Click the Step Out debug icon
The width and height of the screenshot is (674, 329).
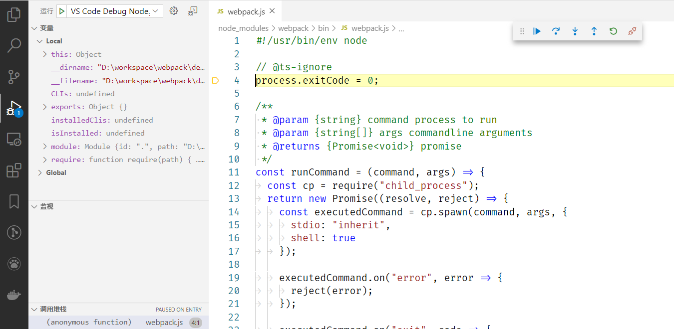click(594, 31)
